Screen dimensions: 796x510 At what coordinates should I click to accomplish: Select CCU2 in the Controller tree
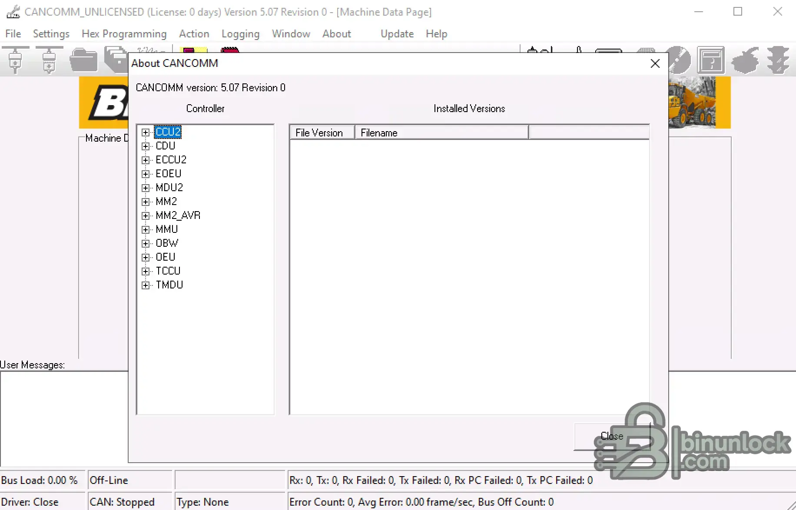(x=168, y=132)
